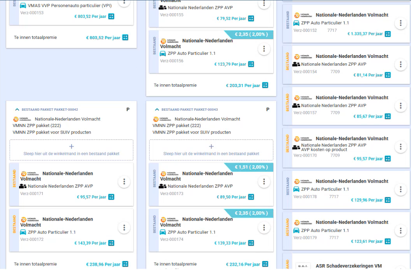Click the drop zone plus in PAKKET-00042
This screenshot has width=411, height=270.
(x=71, y=147)
